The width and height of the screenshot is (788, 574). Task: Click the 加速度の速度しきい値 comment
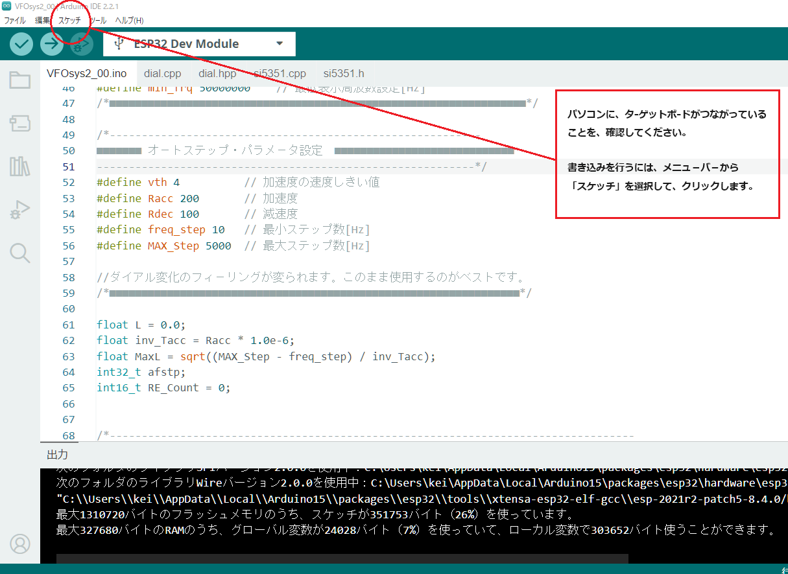coord(312,183)
